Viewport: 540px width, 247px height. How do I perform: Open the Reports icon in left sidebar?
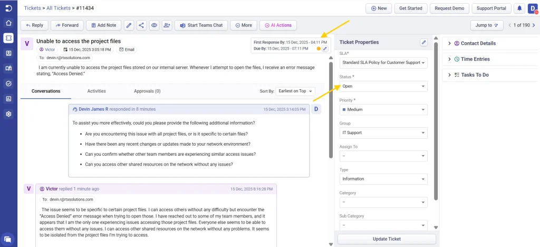pos(8,99)
